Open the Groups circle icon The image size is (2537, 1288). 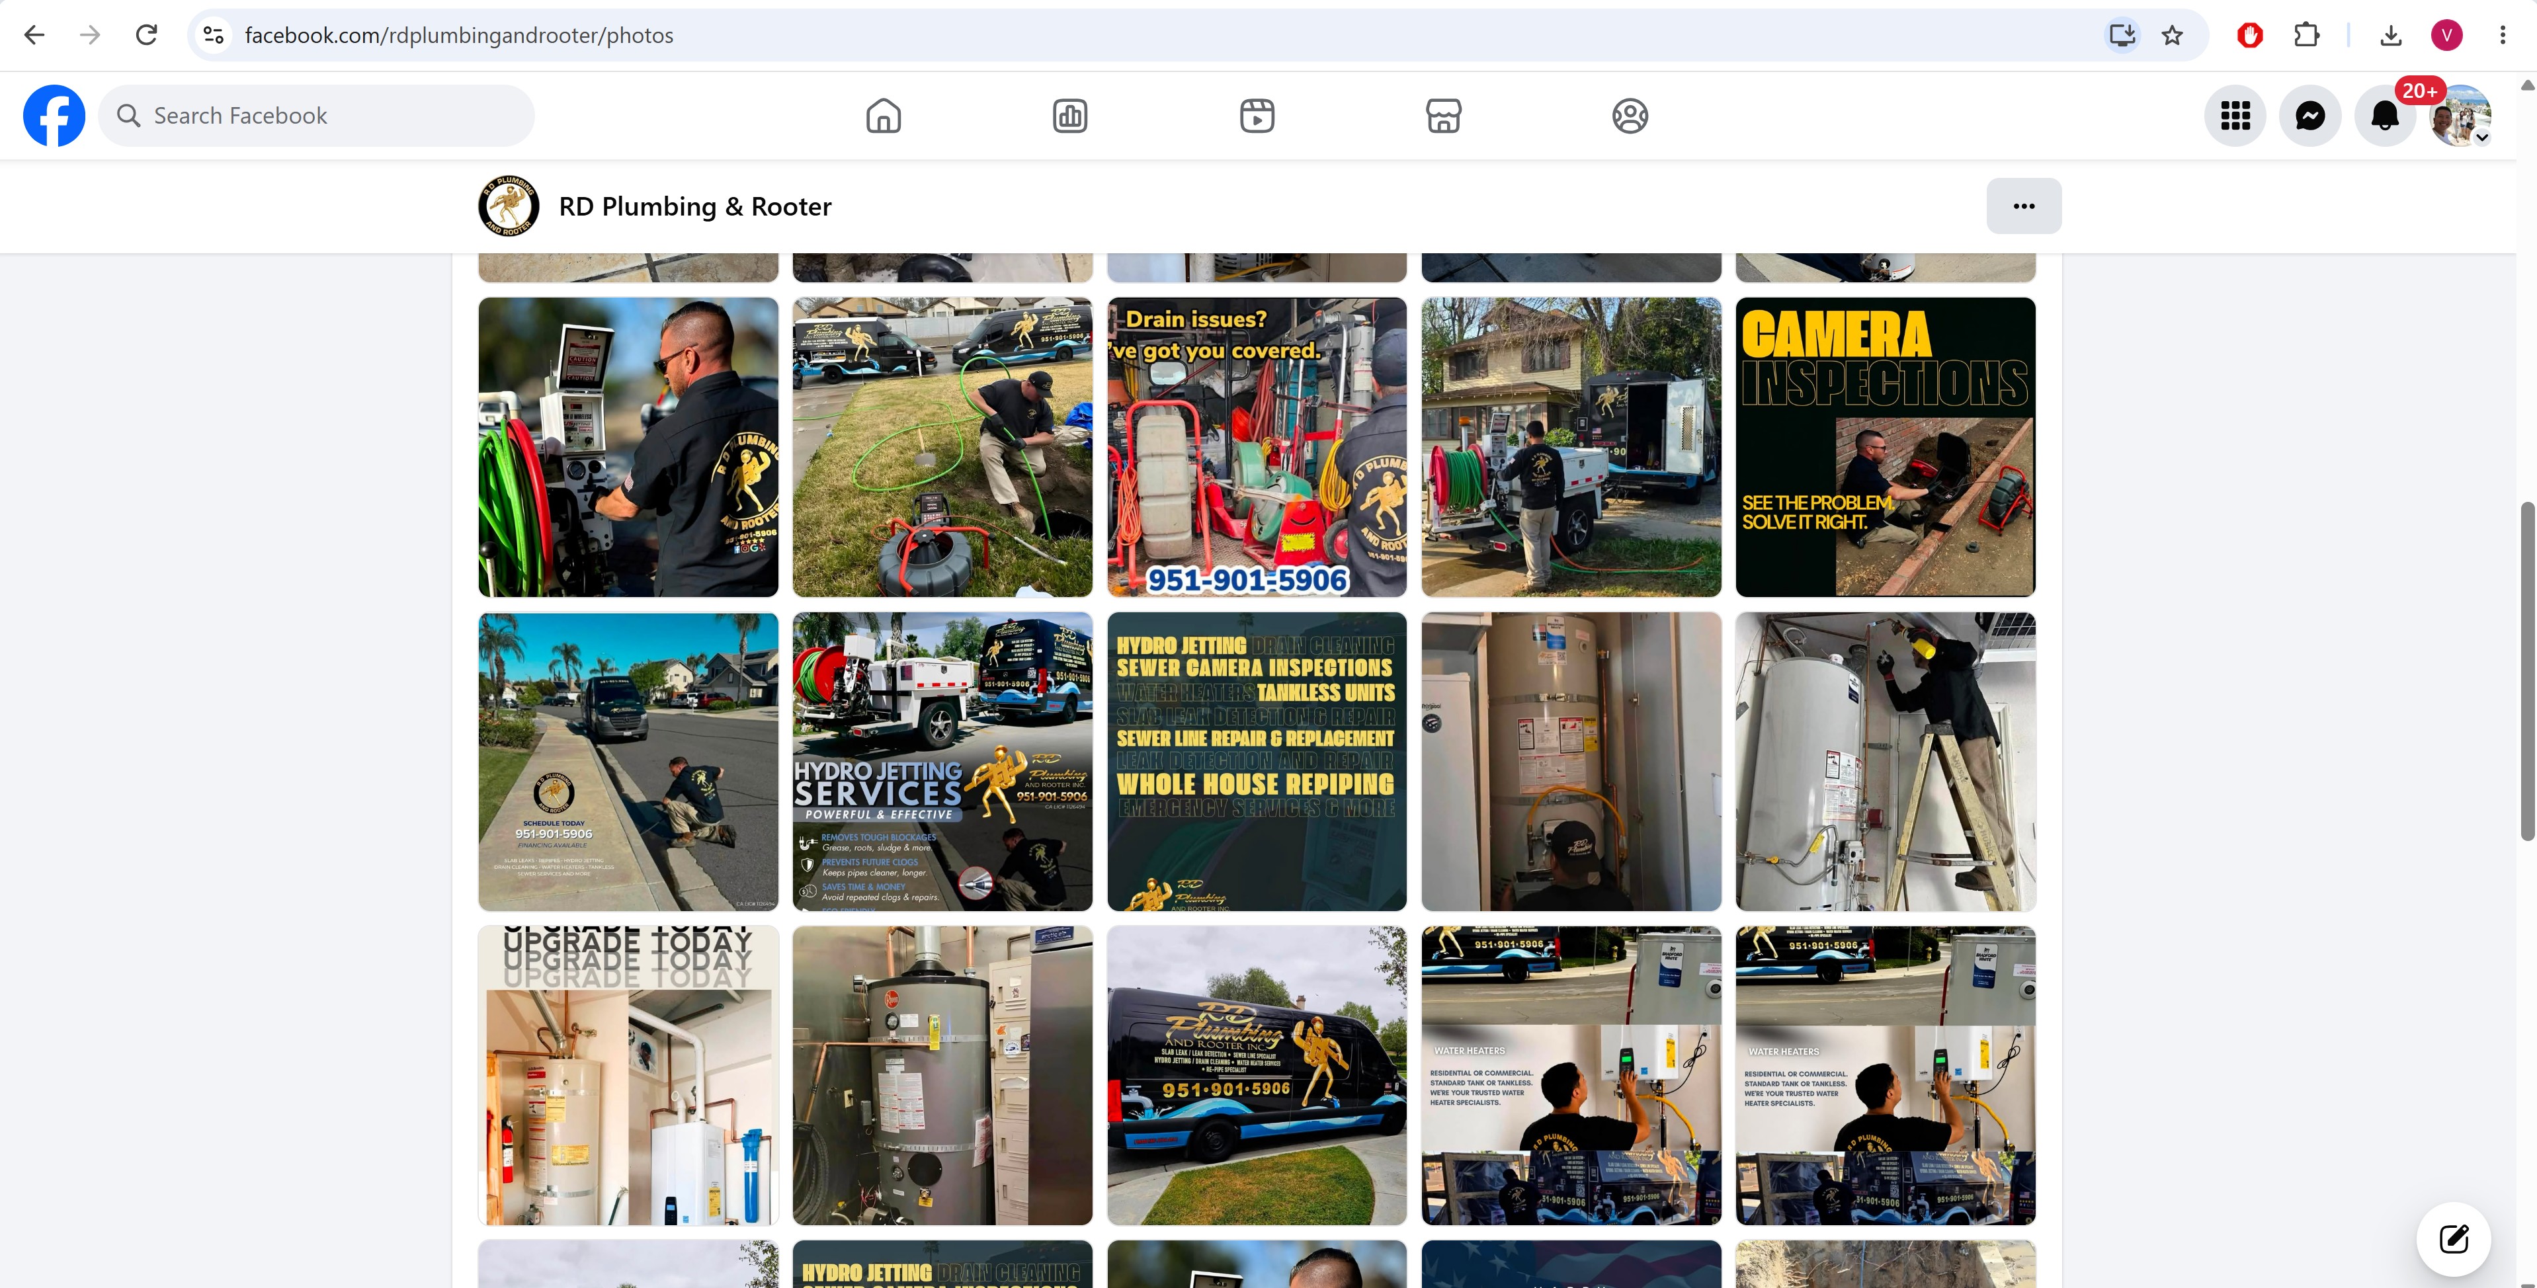click(1630, 115)
